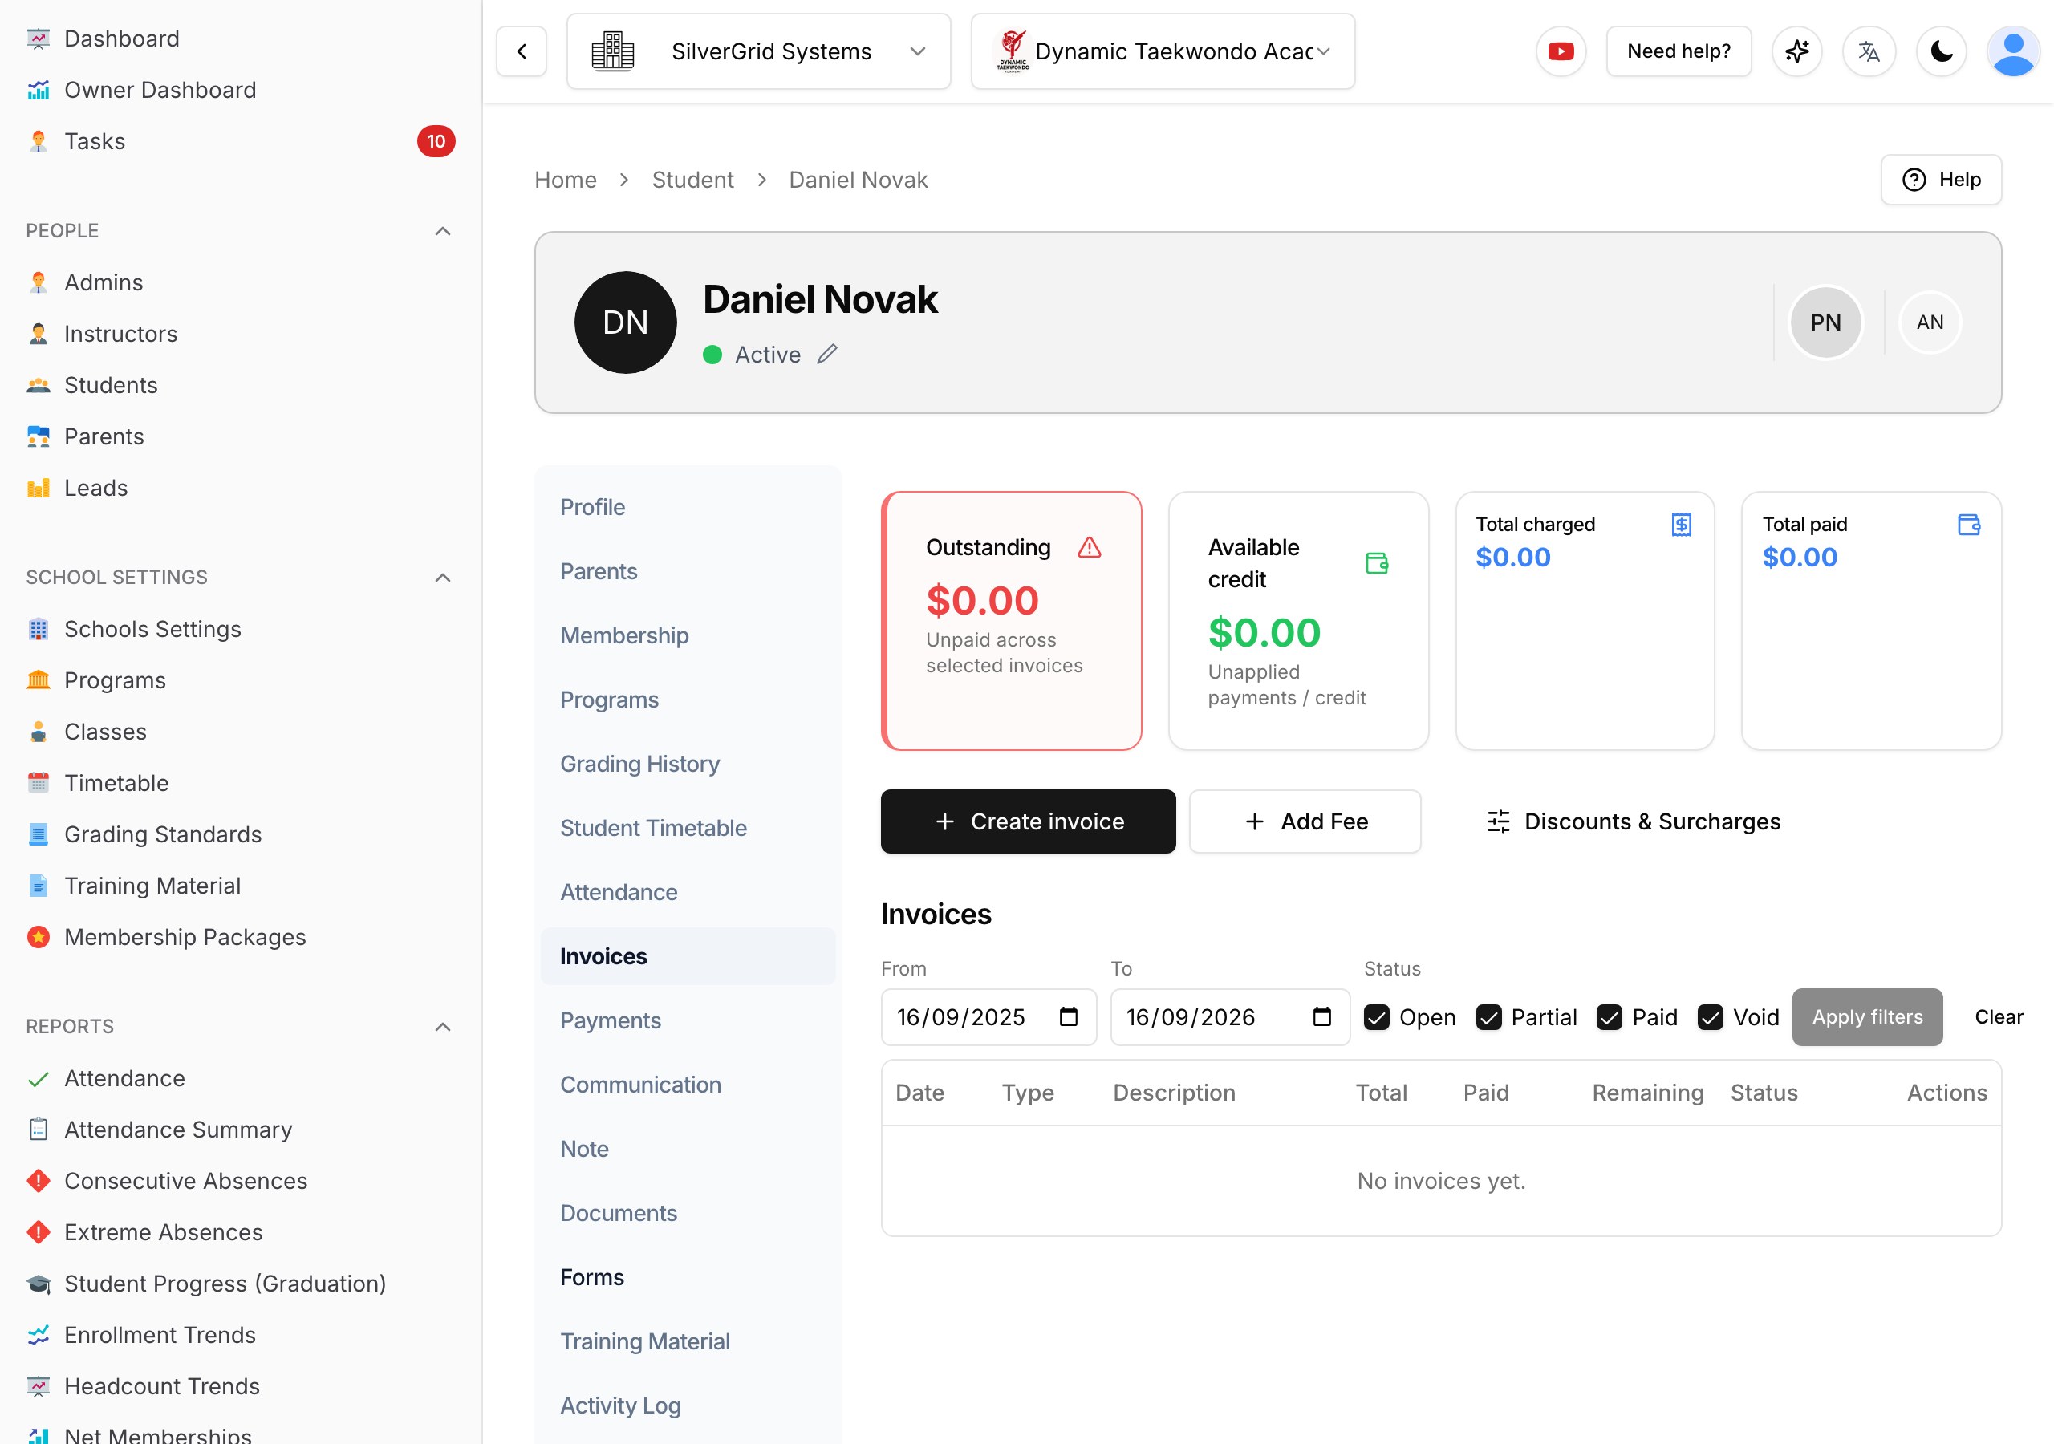Collapse the SCHOOL SETTINGS sidebar section
This screenshot has height=1444, width=2054.
pos(443,577)
